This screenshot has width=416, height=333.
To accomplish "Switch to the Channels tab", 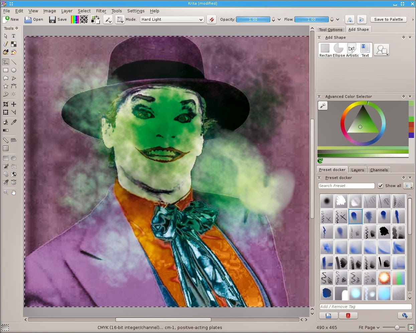I will tap(379, 170).
